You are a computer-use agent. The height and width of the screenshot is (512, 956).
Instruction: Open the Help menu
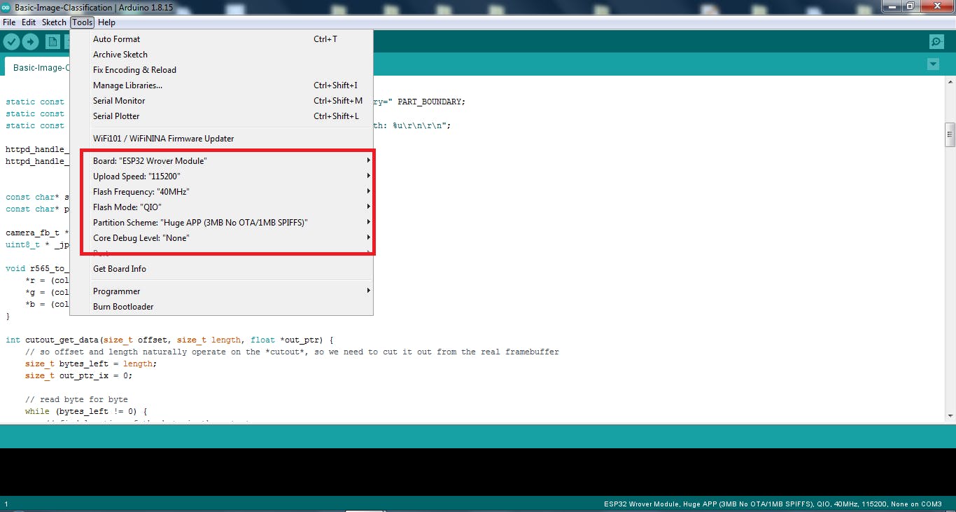tap(106, 22)
